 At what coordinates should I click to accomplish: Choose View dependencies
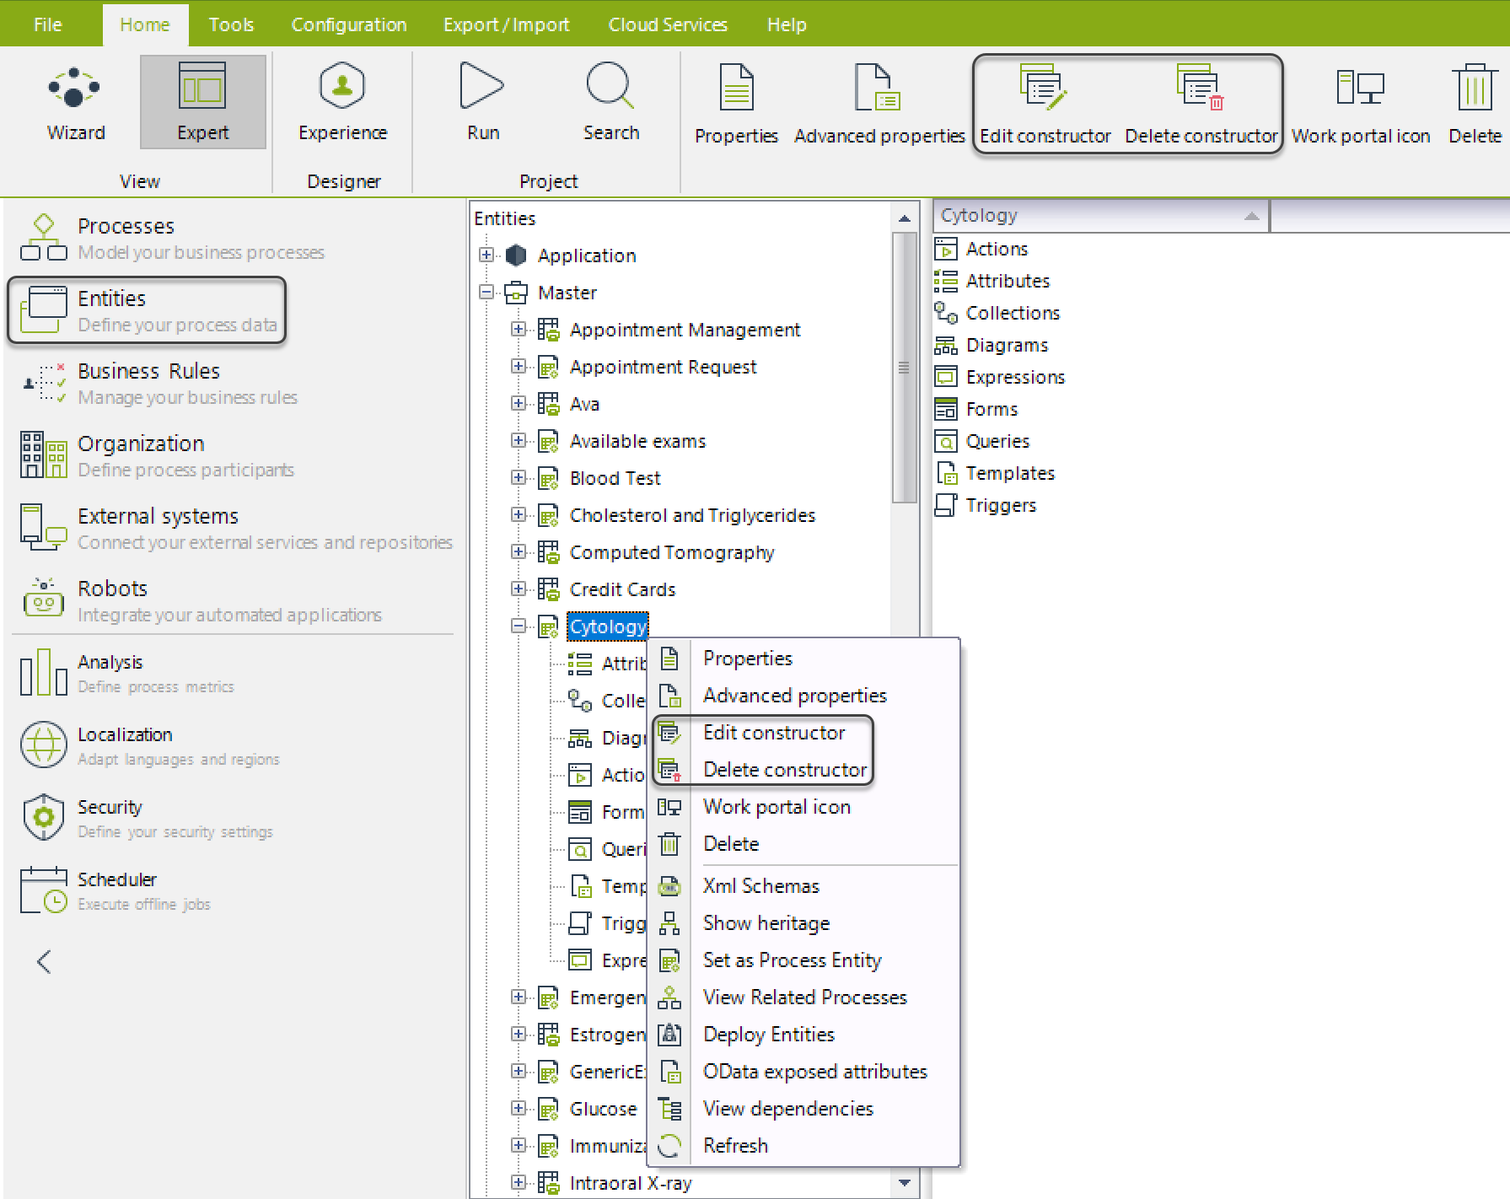(x=804, y=1109)
